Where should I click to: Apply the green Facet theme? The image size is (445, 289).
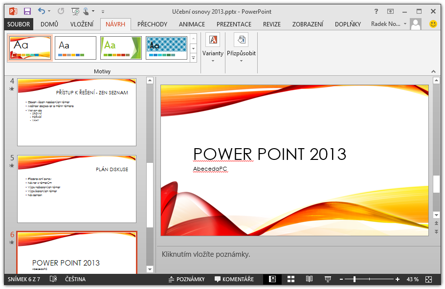click(x=121, y=48)
